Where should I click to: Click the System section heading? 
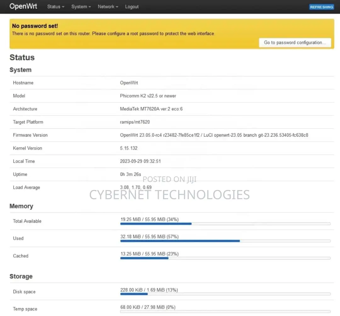click(20, 70)
